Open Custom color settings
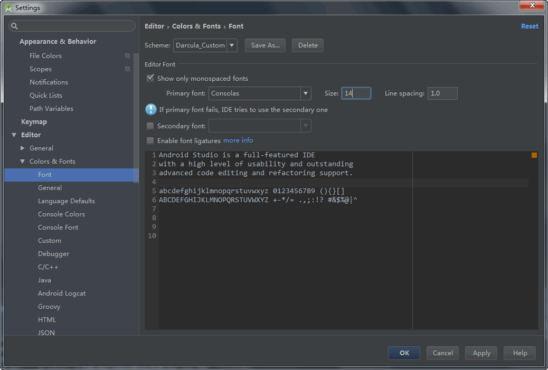Image resolution: width=548 pixels, height=370 pixels. coord(49,241)
